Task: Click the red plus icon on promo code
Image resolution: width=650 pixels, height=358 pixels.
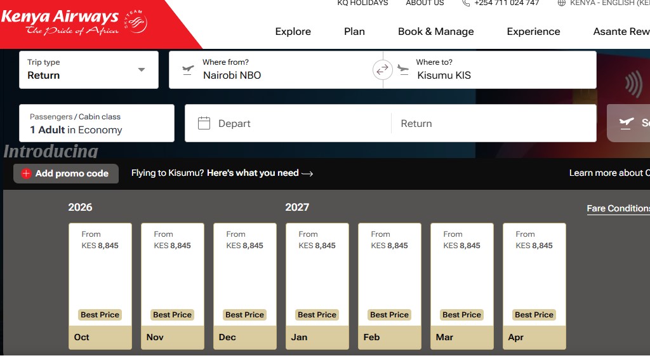Action: pos(26,173)
